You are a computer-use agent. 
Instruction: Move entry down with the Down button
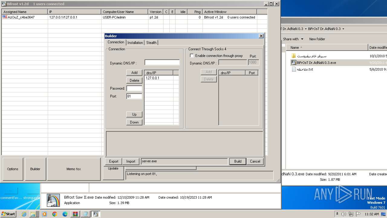coord(134,122)
